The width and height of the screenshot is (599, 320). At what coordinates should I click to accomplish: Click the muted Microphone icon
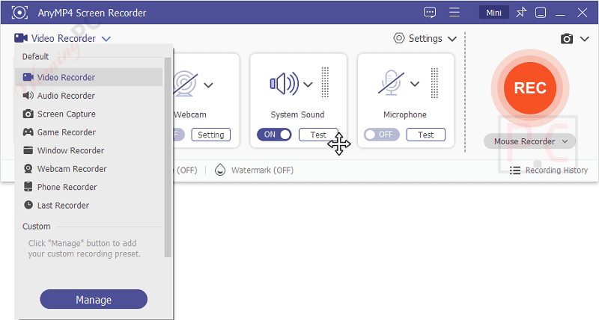[x=391, y=83]
